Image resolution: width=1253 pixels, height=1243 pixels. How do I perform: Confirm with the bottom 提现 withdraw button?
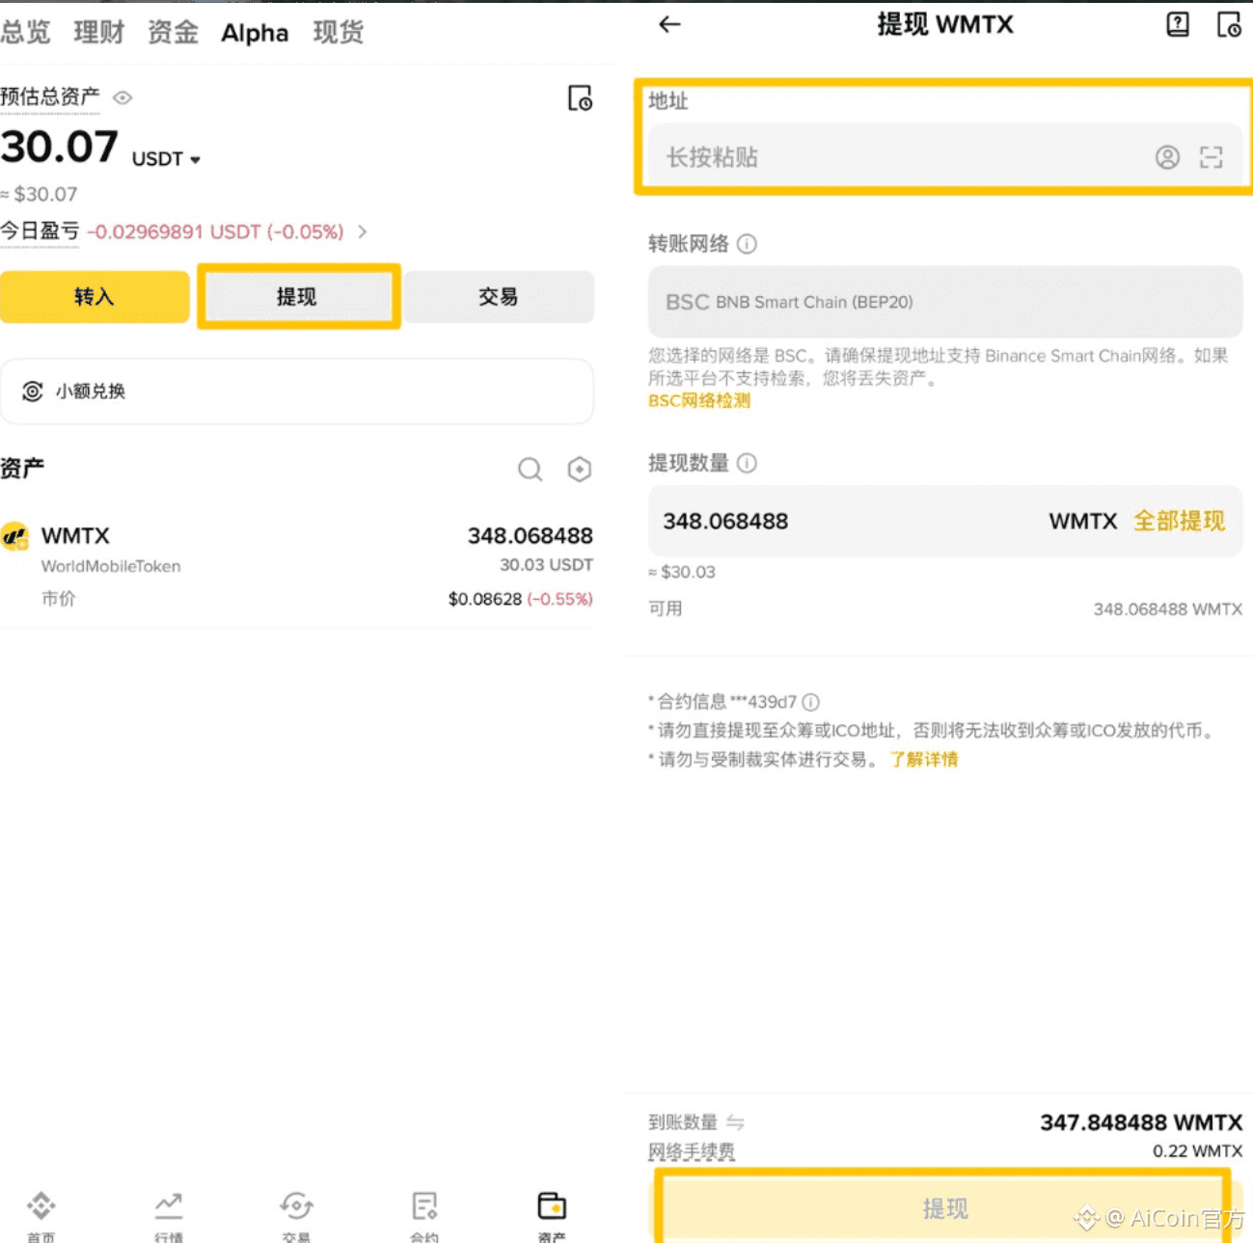tap(945, 1207)
